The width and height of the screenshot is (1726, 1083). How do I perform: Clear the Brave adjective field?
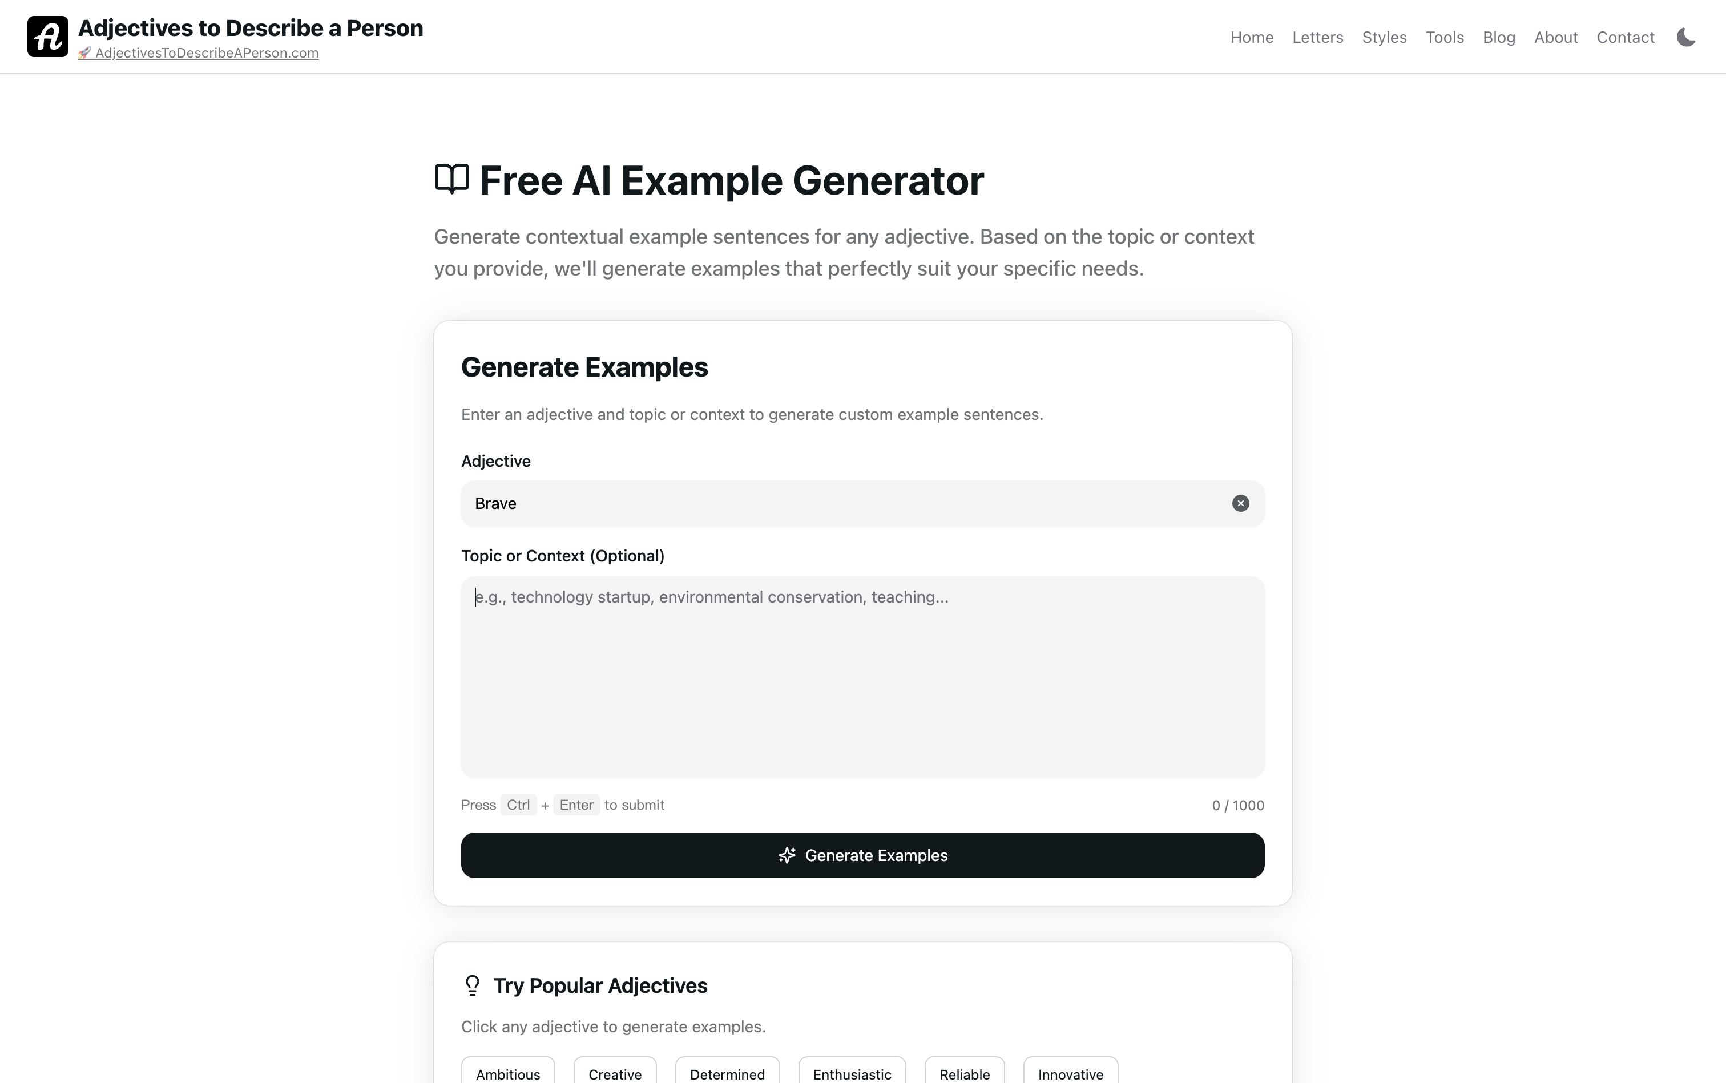point(1240,503)
